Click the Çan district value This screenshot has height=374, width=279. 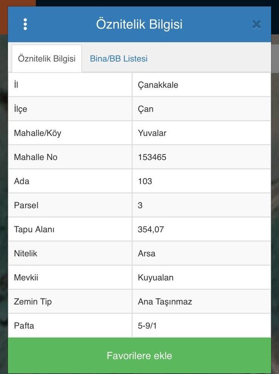pos(146,109)
